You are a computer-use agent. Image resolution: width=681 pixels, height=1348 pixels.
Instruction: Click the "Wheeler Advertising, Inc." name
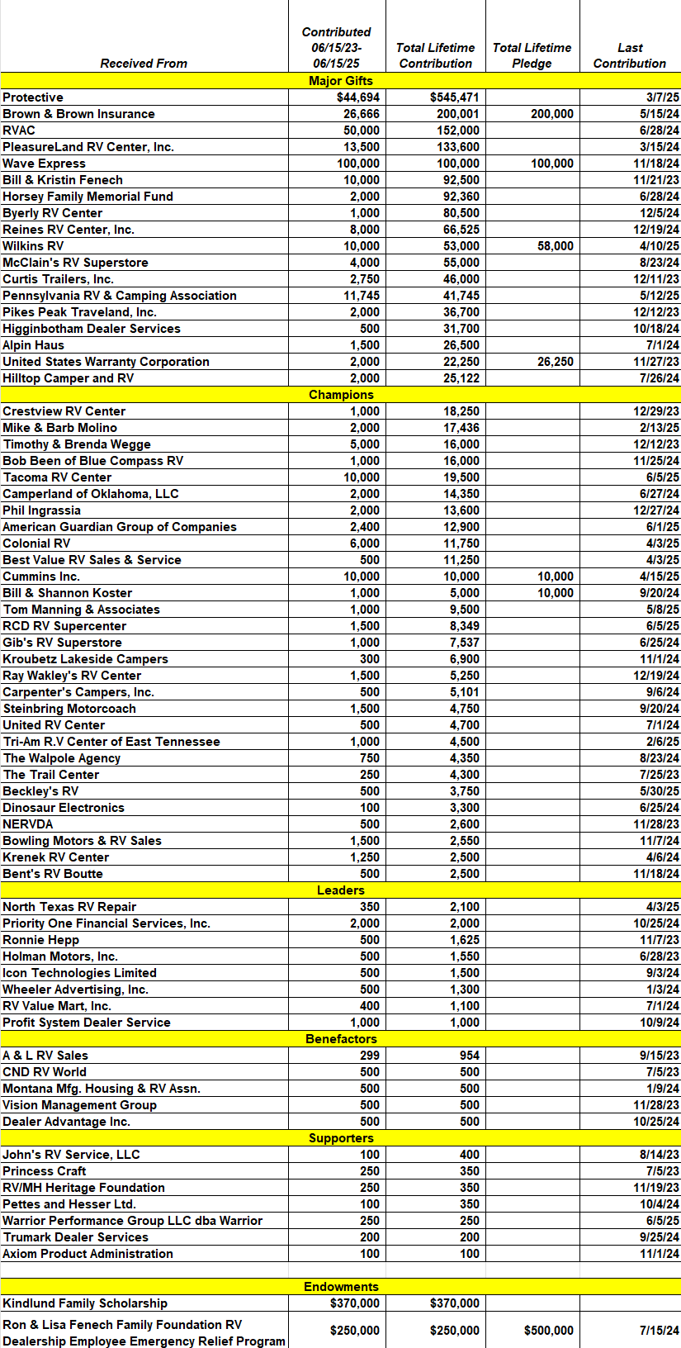76,990
